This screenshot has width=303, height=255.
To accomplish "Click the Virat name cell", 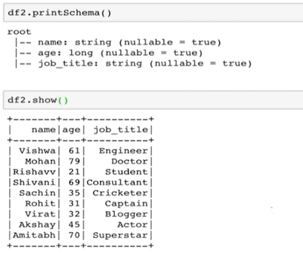I will point(40,214).
